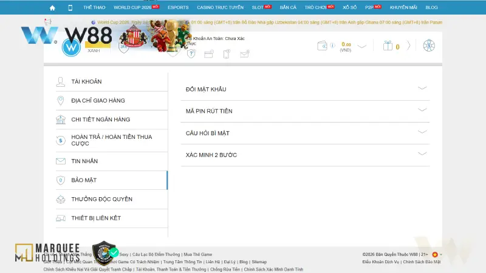The height and width of the screenshot is (273, 486).
Task: Click the email verification icon
Action: pos(245,54)
